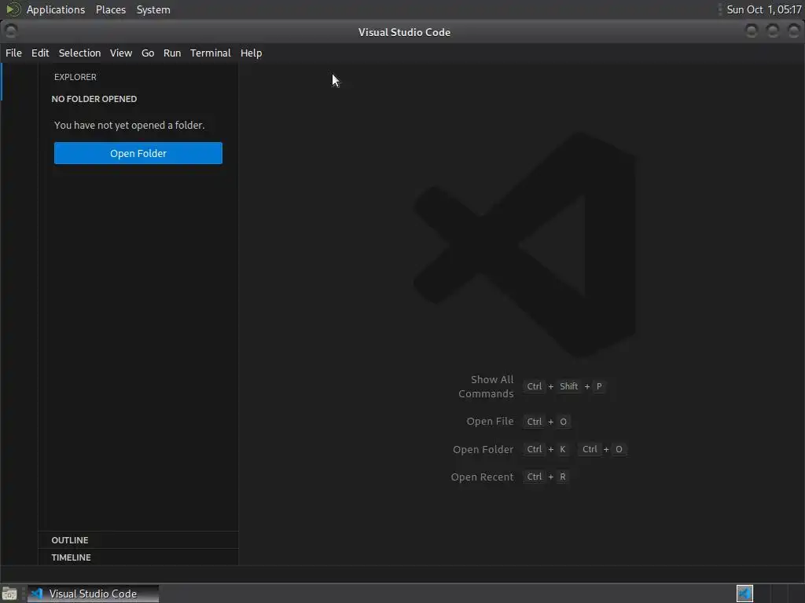Click the P key hint badge
Screen dimensions: 805x603
(598, 386)
